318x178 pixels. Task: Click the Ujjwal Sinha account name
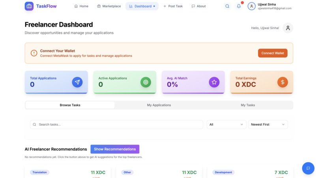pyautogui.click(x=267, y=4)
